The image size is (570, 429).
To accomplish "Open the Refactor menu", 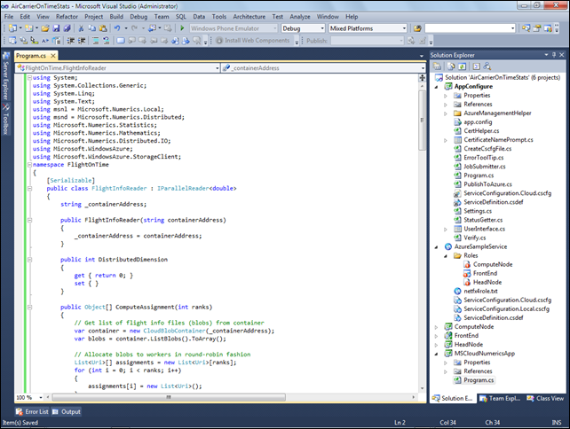I will (67, 17).
